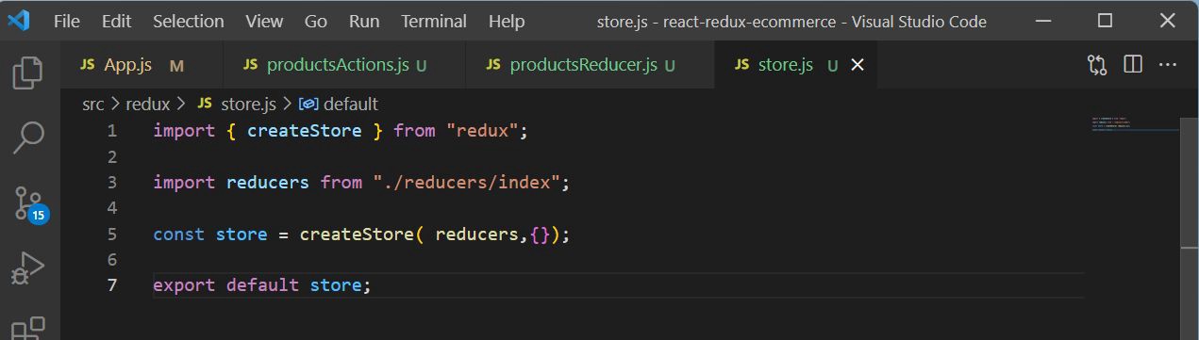This screenshot has width=1199, height=340.
Task: Click the createStore import identifier on line 1
Action: [305, 131]
